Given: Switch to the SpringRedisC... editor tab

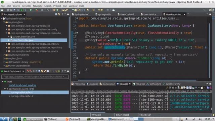Looking at the screenshot, I should click(x=81, y=14).
